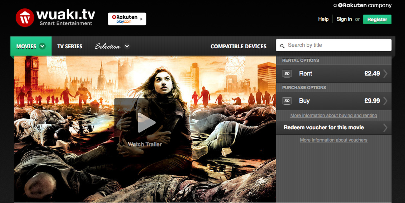Click the green Register button
Viewport: 405px width, 203px height.
377,19
